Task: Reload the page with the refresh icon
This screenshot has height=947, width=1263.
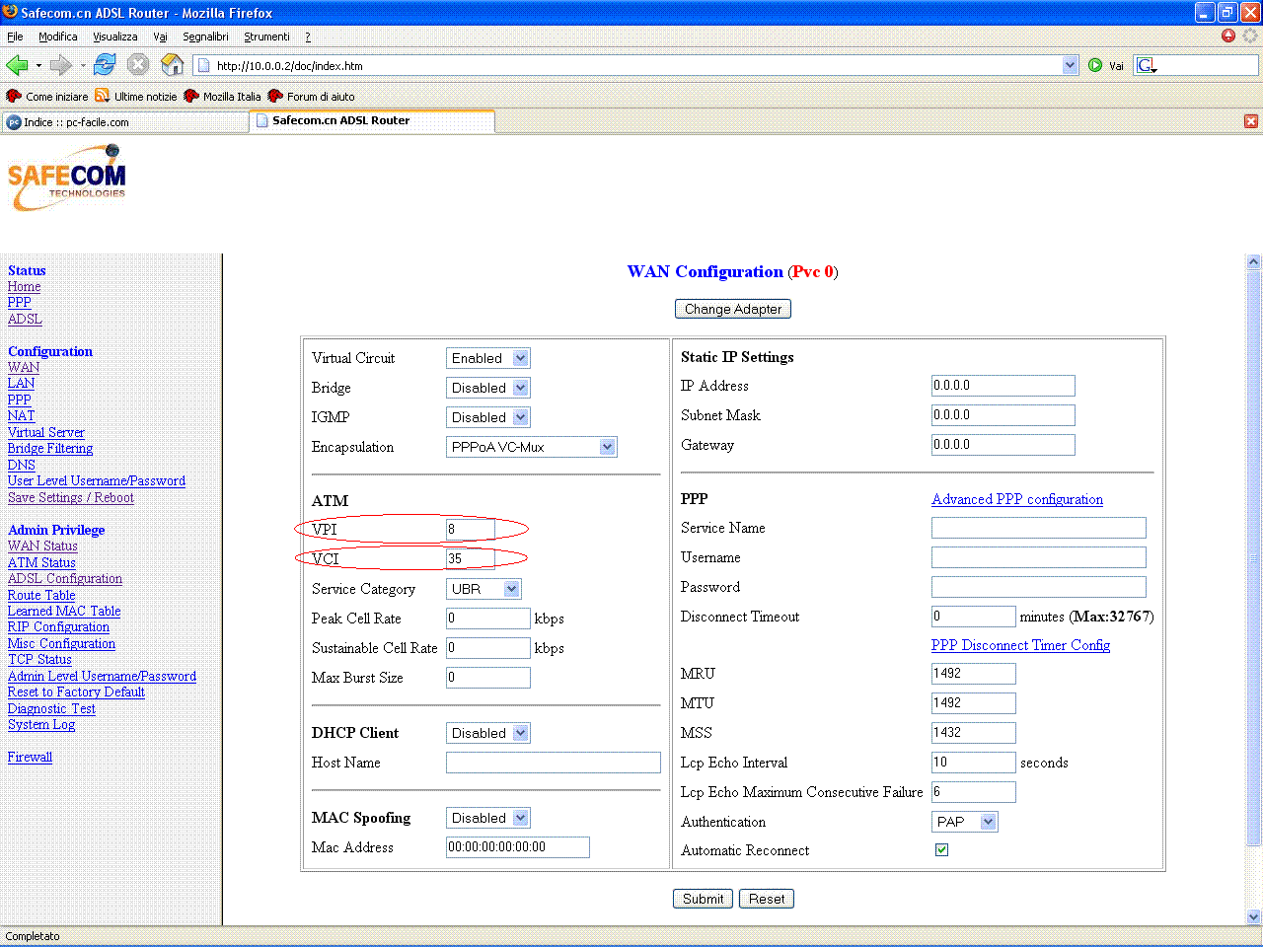Action: (x=105, y=65)
